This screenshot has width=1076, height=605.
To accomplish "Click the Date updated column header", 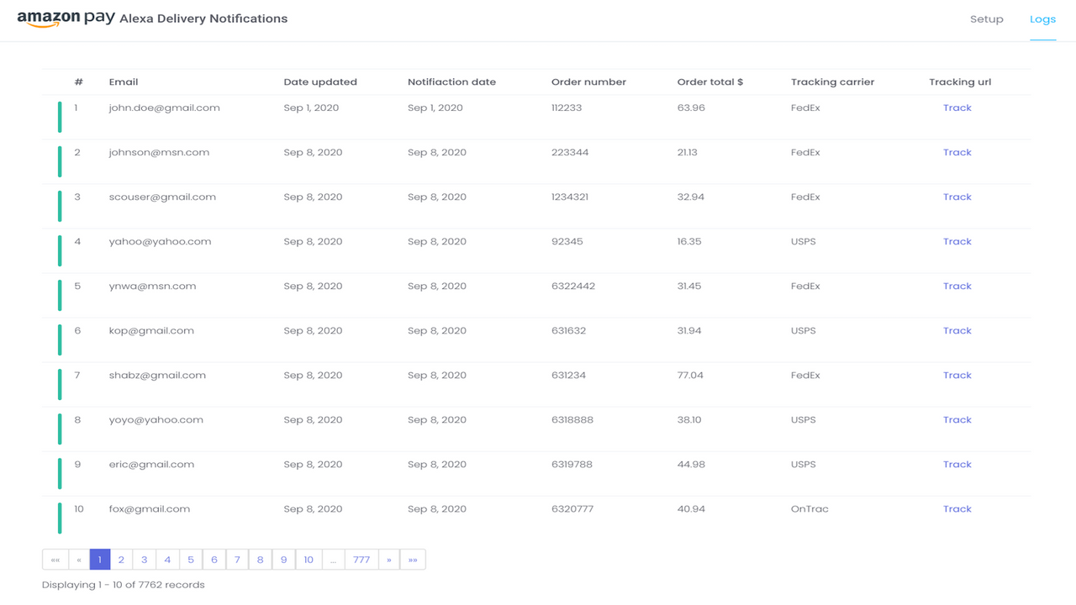I will click(320, 82).
